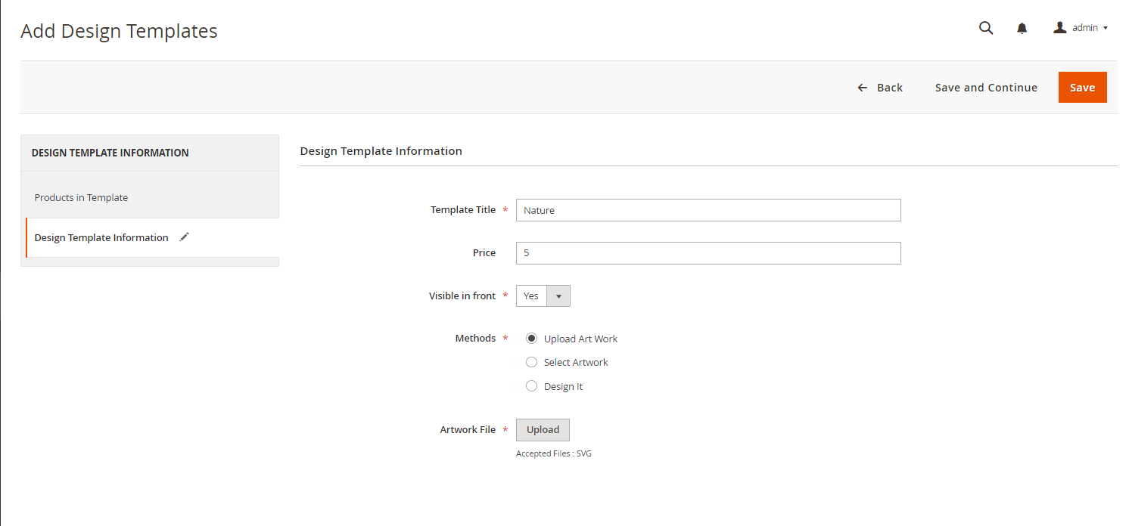
Task: Click the notifications bell icon
Action: pos(1022,28)
